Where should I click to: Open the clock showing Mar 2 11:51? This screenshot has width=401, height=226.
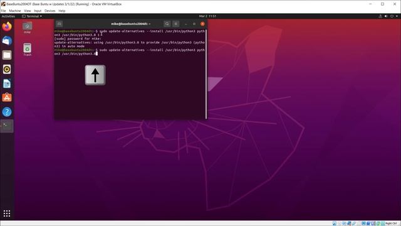click(x=207, y=16)
